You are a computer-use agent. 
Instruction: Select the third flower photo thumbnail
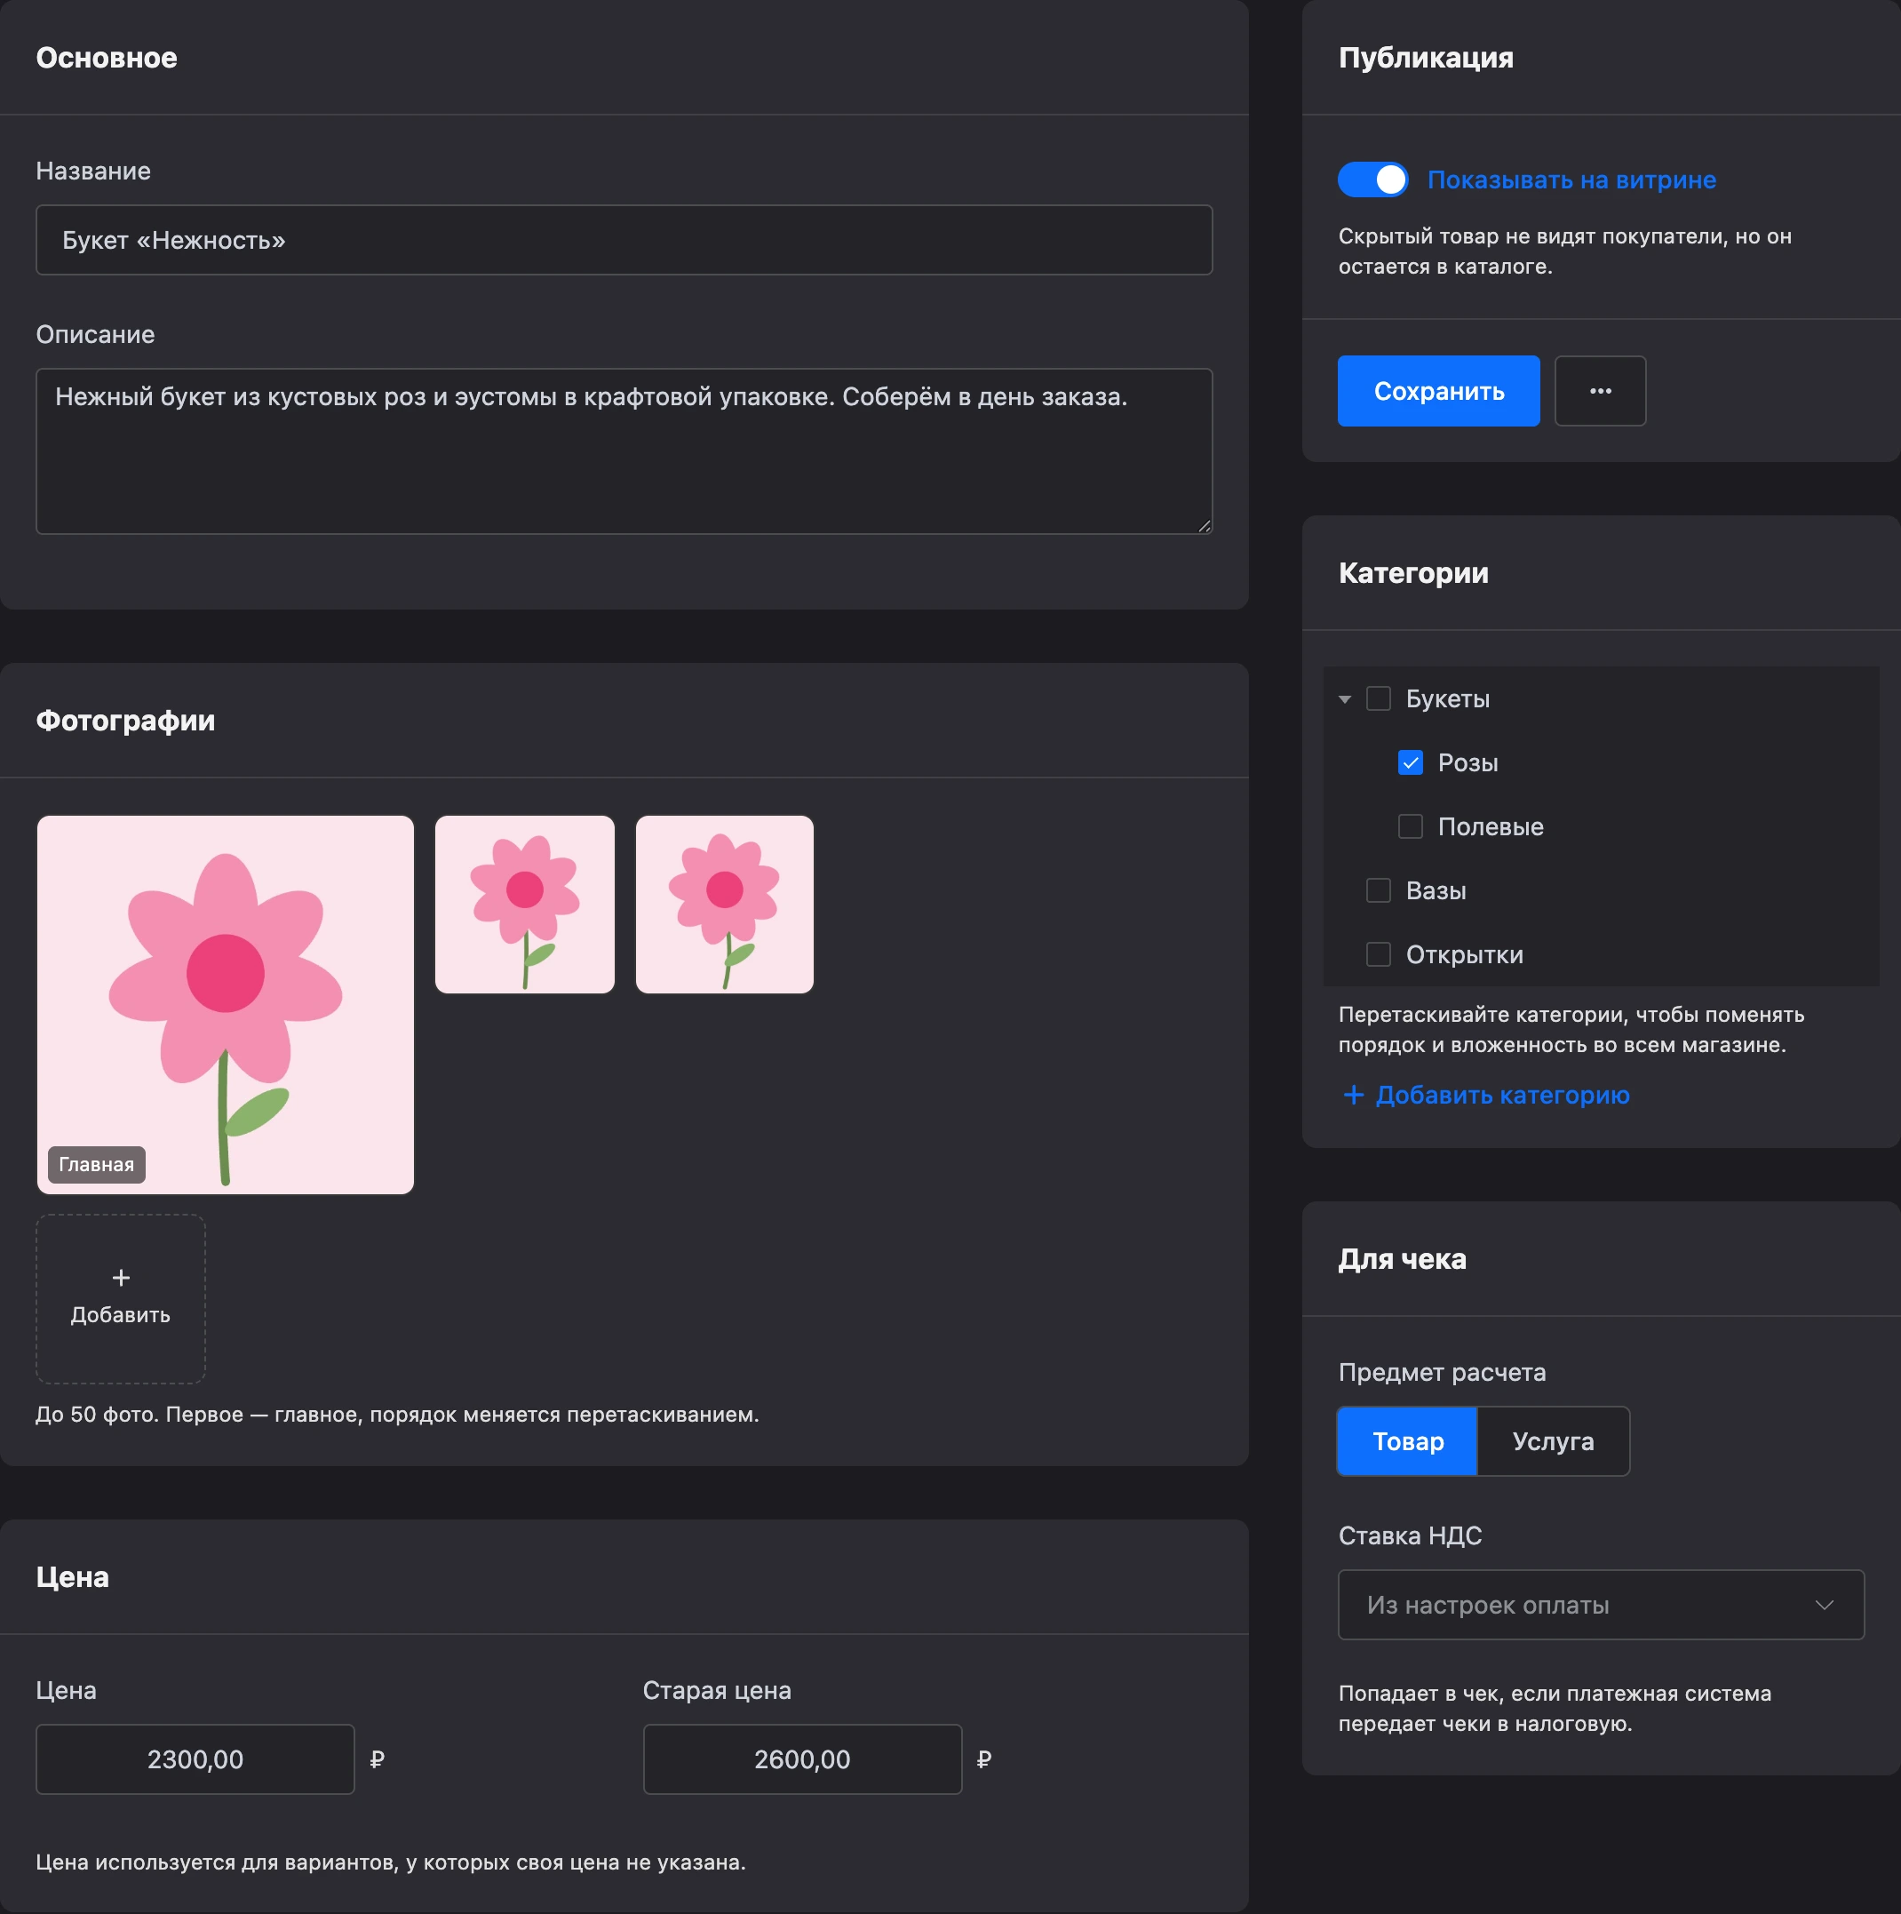pyautogui.click(x=725, y=905)
